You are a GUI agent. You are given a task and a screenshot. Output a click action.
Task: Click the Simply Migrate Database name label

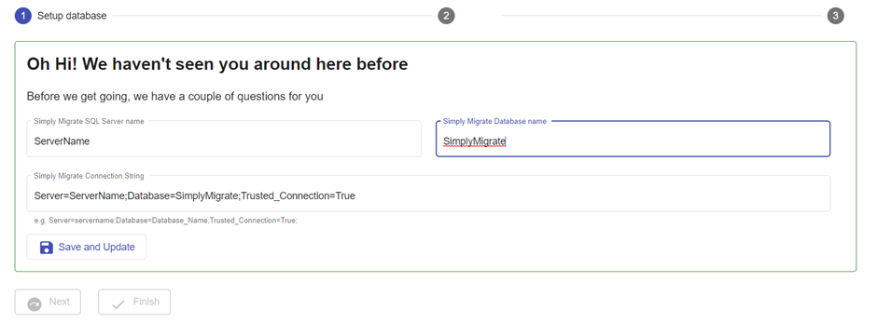pos(495,121)
